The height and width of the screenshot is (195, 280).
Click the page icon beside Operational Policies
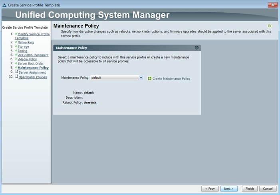pyautogui.click(x=17, y=76)
